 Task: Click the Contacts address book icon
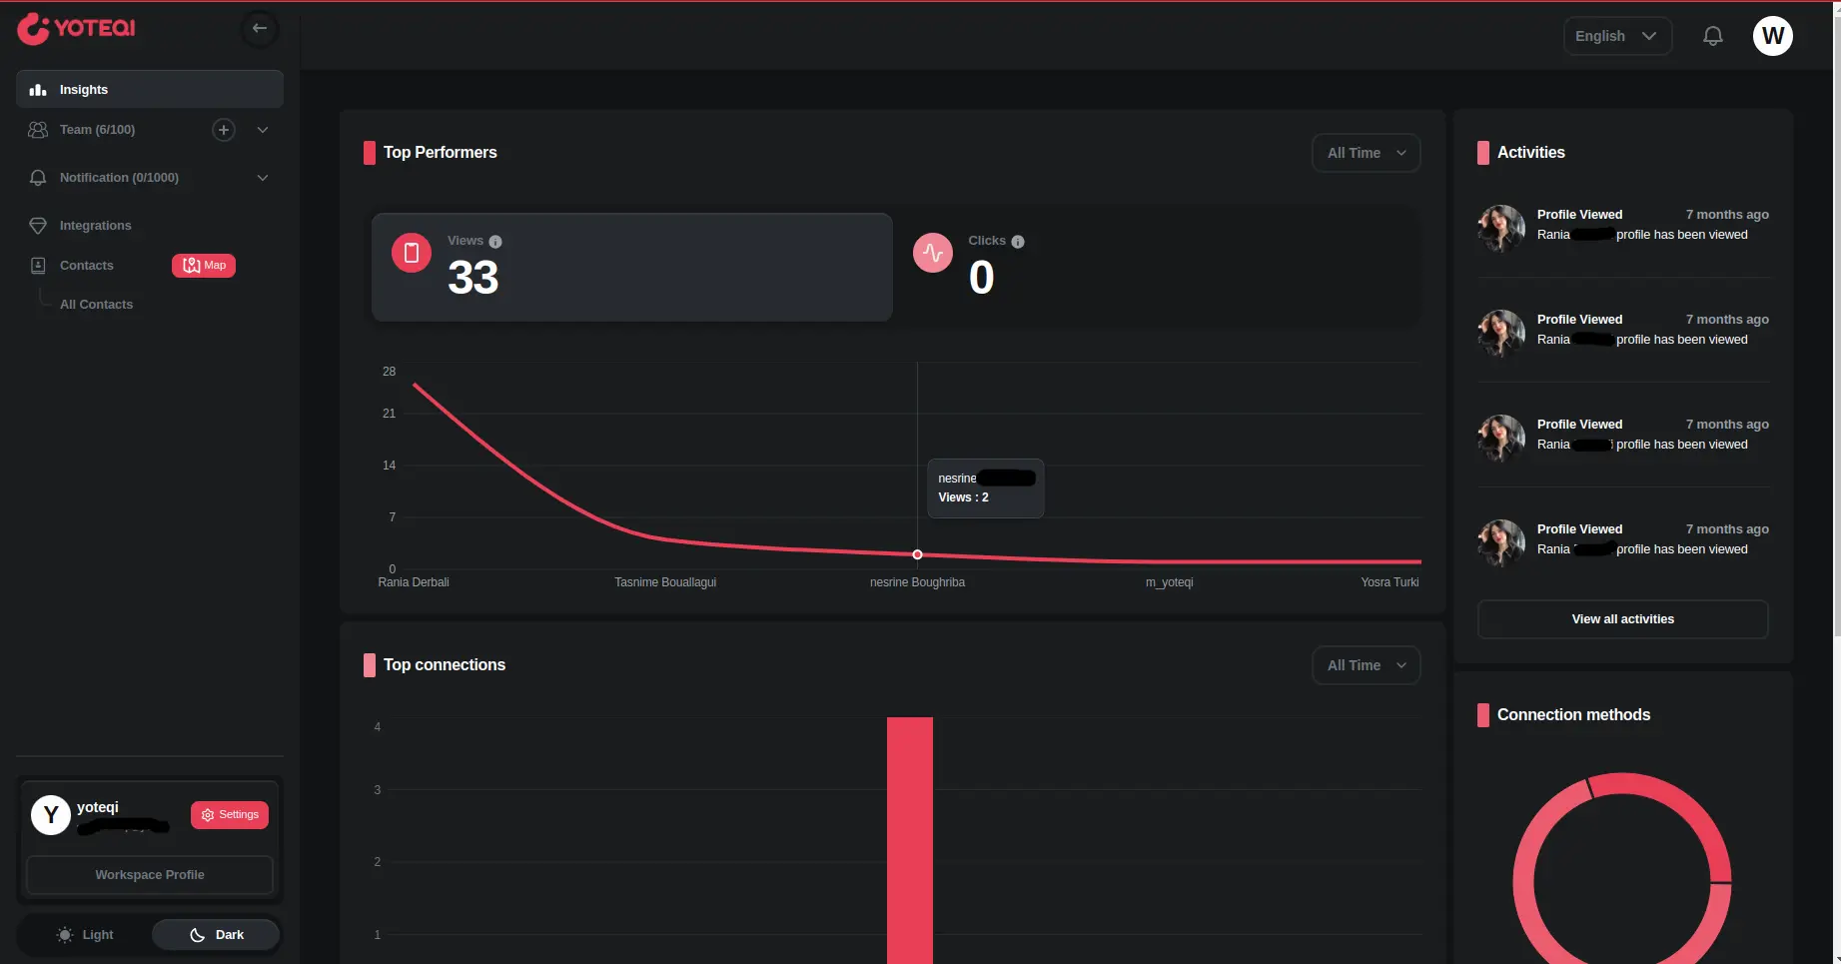coord(38,266)
